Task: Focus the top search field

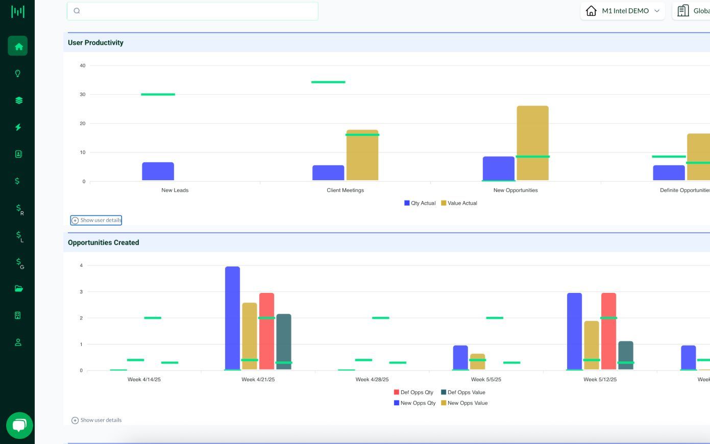Action: (x=192, y=11)
